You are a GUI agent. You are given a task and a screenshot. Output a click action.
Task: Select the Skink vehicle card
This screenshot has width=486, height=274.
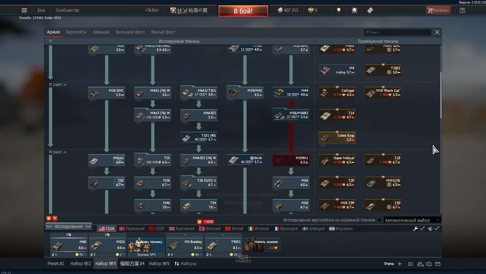245,160
